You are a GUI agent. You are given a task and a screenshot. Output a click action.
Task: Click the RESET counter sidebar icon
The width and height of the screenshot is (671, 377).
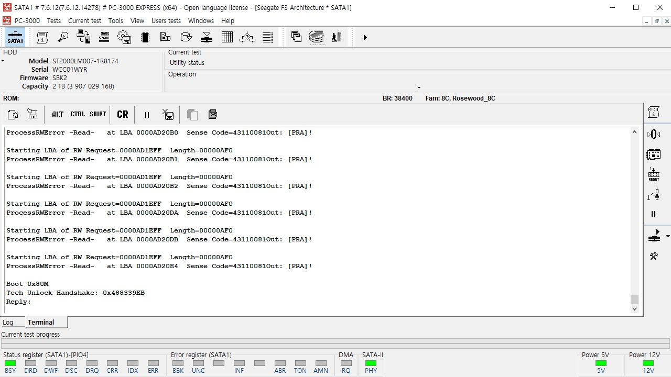click(x=654, y=174)
